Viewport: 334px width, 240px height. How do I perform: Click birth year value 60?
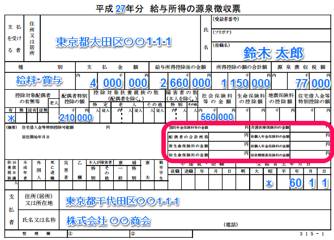tap(296, 183)
